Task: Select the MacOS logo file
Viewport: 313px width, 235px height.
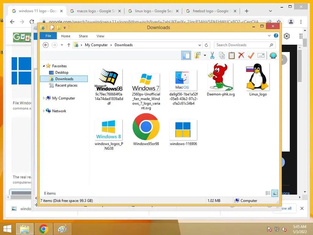Action: (x=183, y=88)
